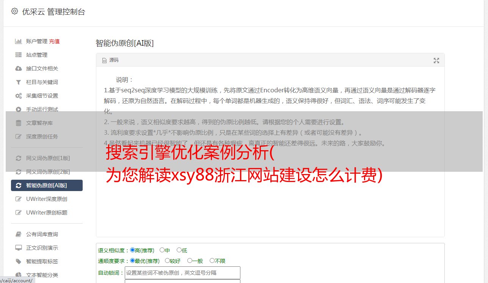Select 最优(推荐) for 通顺度要求
This screenshot has width=488, height=283.
click(132, 261)
